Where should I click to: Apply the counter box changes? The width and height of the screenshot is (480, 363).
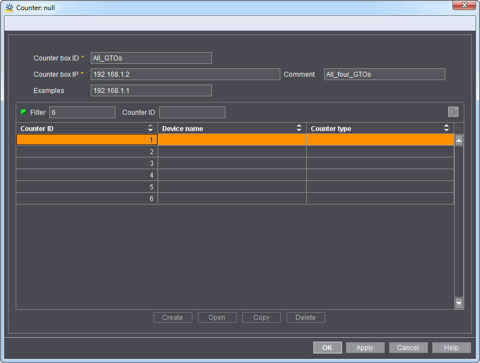click(365, 347)
